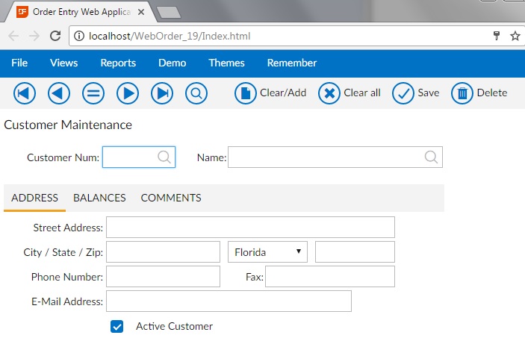The image size is (525, 338).
Task: View site information icon in address bar
Action: click(x=79, y=36)
